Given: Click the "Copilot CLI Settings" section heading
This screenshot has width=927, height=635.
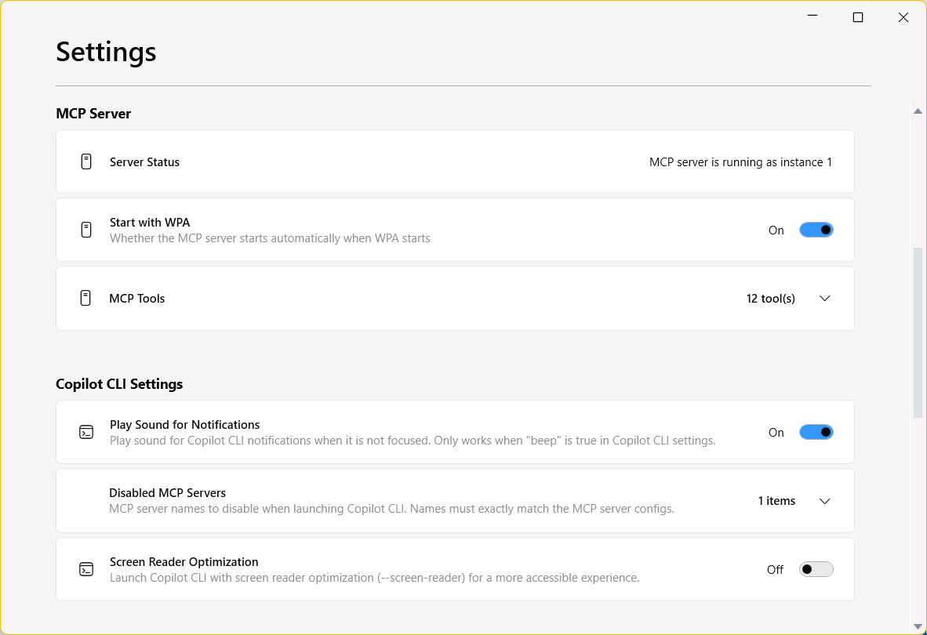Looking at the screenshot, I should pyautogui.click(x=119, y=384).
